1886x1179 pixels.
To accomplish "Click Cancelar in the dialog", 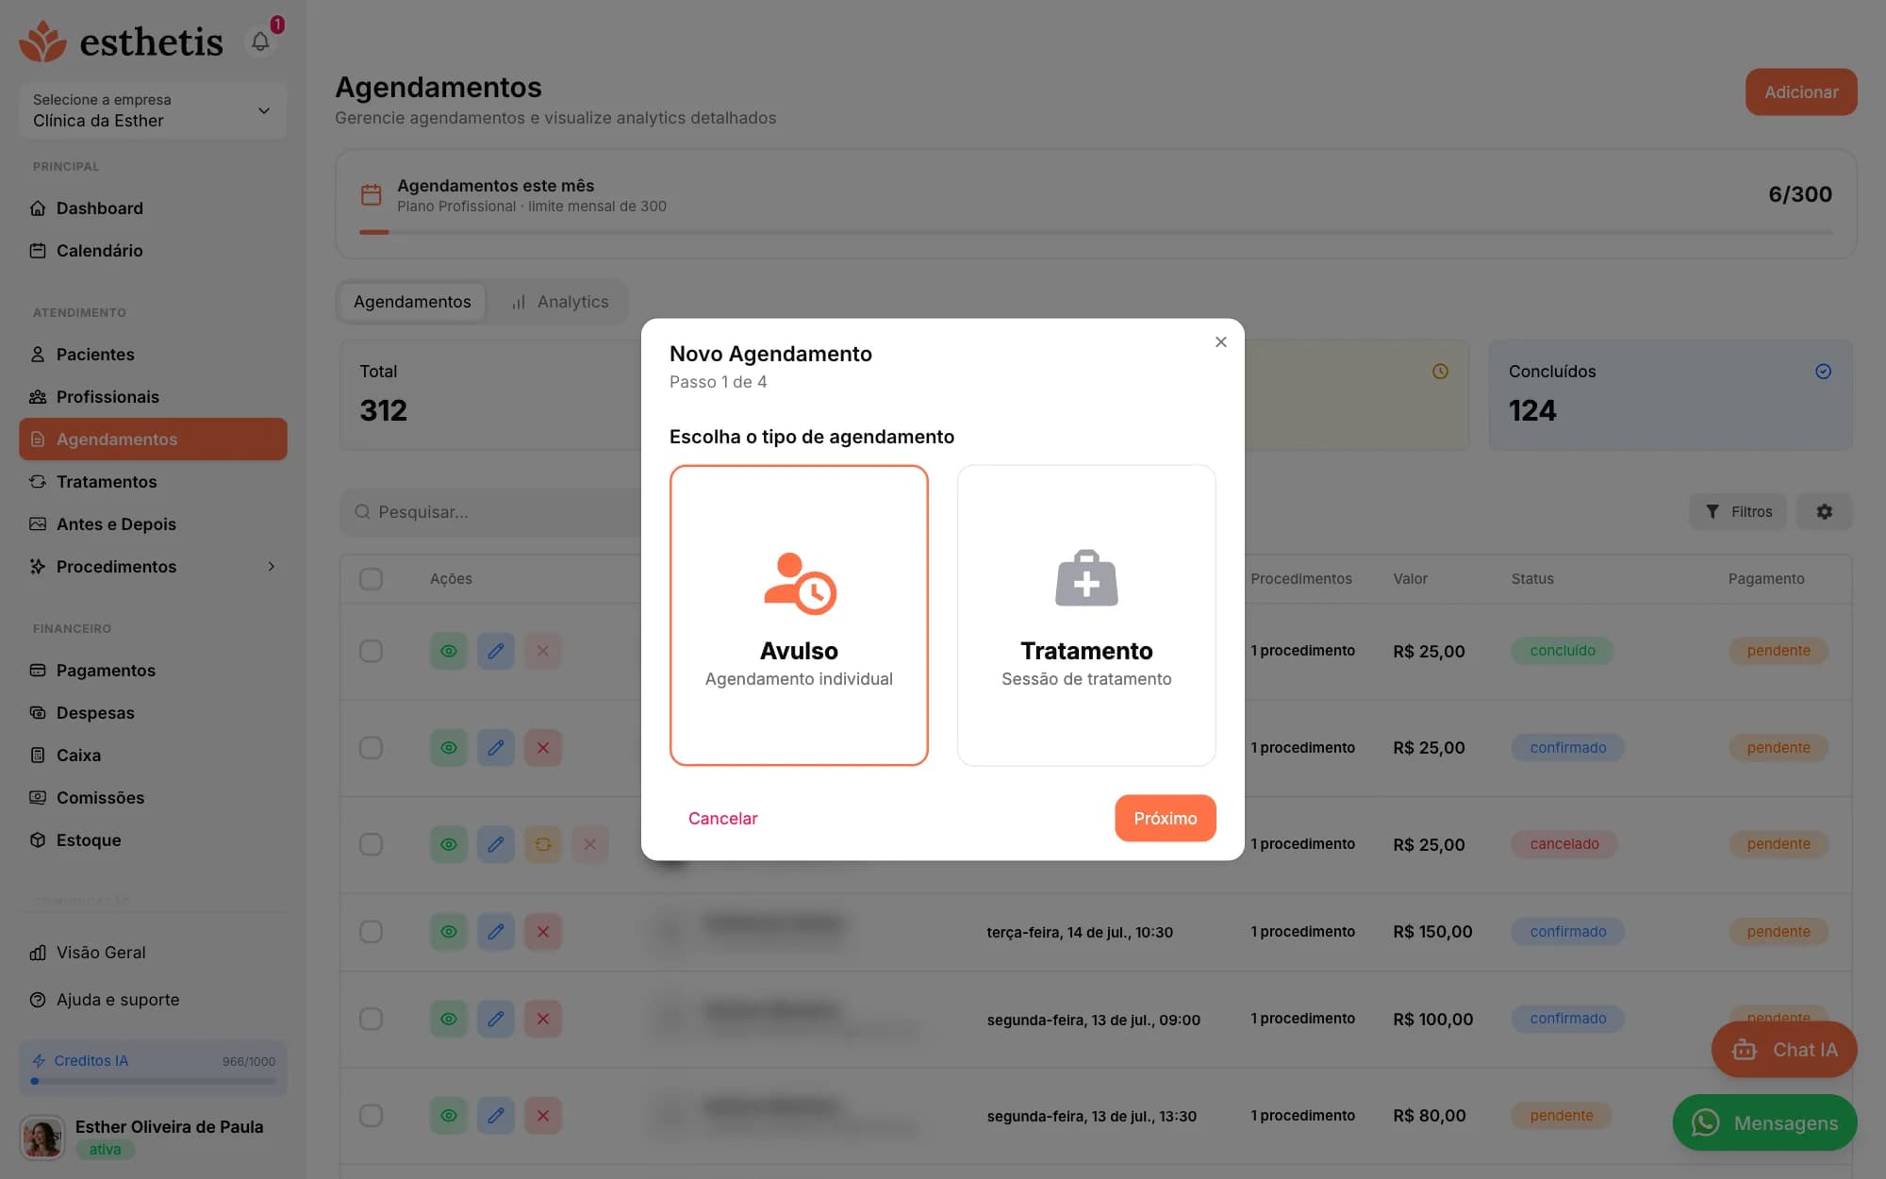I will 722,818.
